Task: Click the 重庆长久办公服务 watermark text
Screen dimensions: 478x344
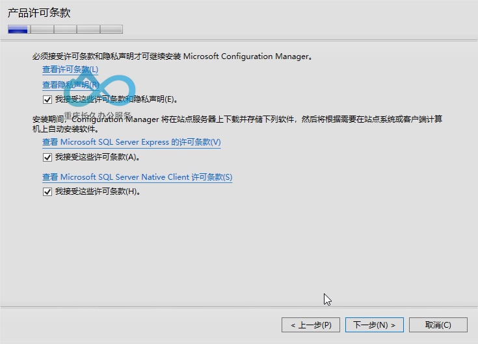Action: coord(98,116)
